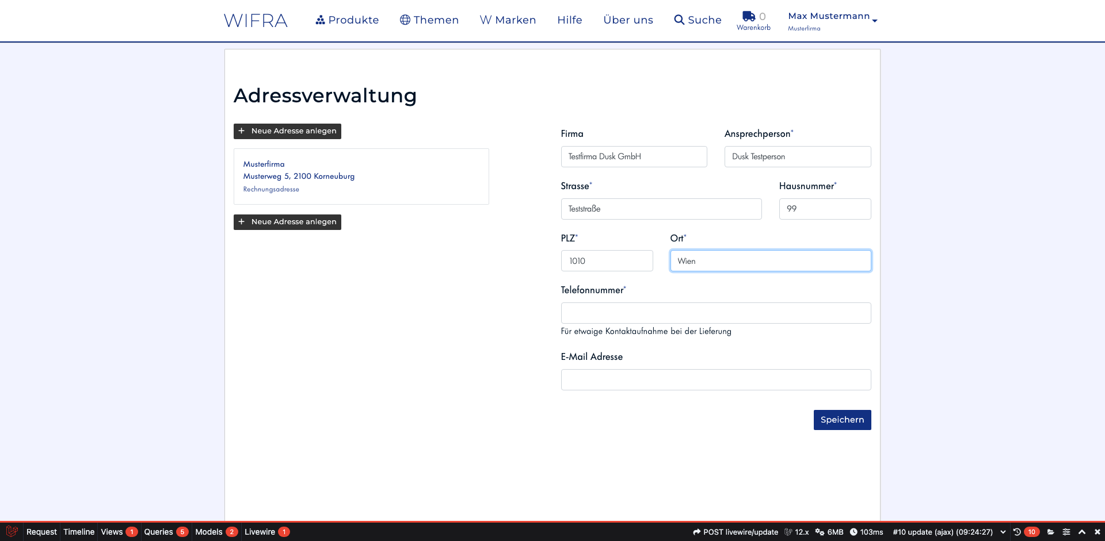Viewport: 1105px width, 541px height.
Task: Click the redirect arrow before POST livewire/update
Action: [697, 532]
